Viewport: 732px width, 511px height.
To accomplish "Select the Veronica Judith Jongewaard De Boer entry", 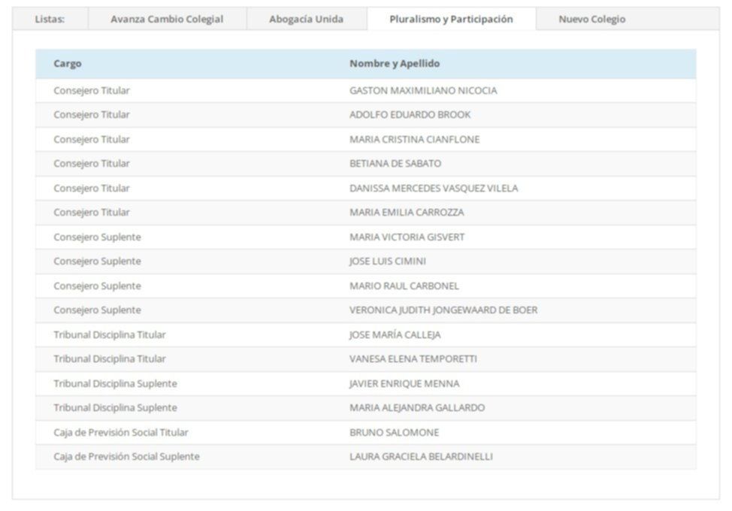I will pyautogui.click(x=443, y=310).
